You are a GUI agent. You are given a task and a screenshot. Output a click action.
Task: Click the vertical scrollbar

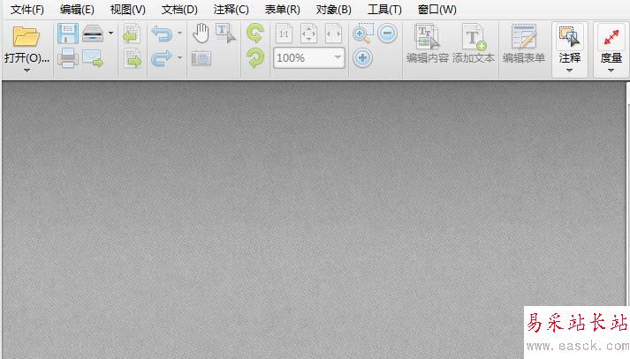click(x=628, y=192)
